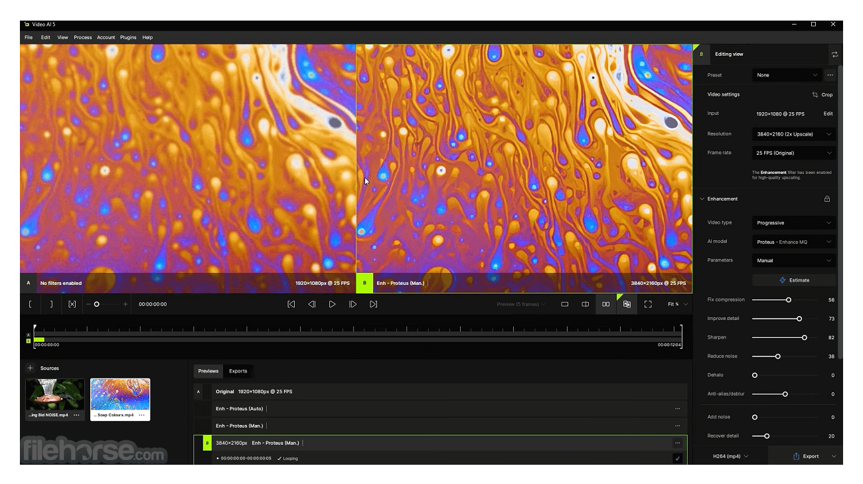Open the Video type dropdown
The image size is (863, 484).
pos(794,223)
